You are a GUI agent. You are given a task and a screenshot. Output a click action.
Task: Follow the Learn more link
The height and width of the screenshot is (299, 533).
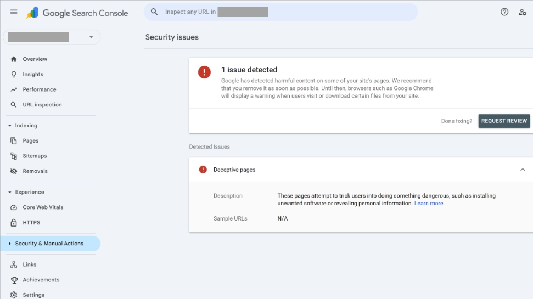click(x=429, y=203)
